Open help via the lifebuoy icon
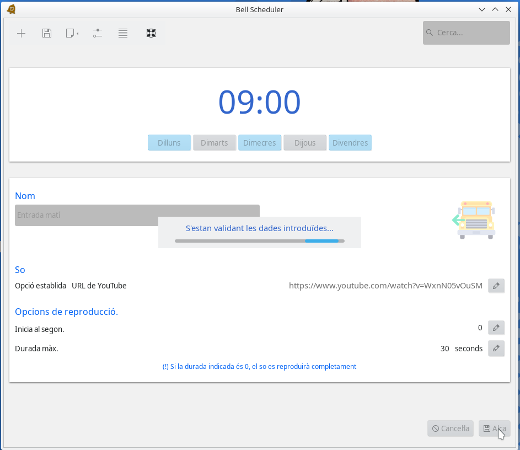 pos(151,33)
